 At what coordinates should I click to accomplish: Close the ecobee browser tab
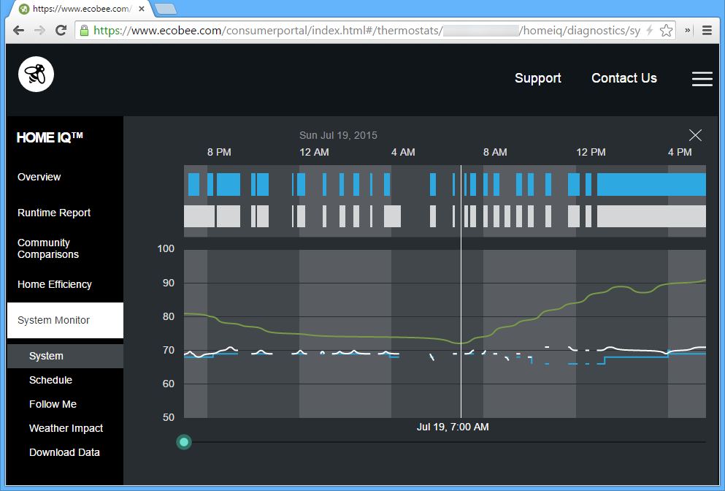click(142, 9)
